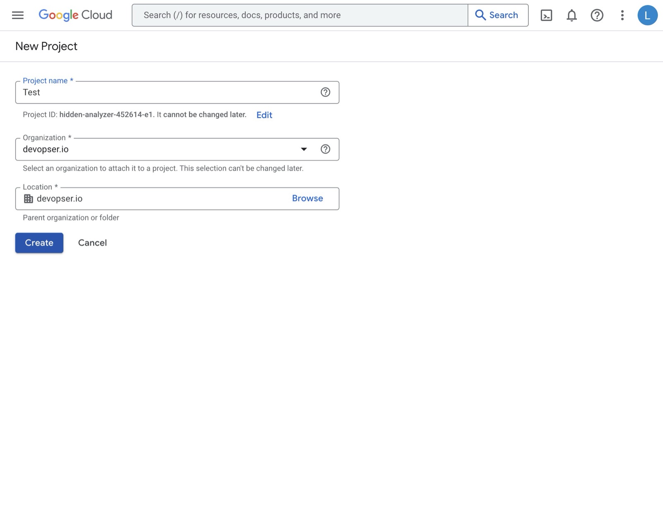Click the Project name help icon
This screenshot has width=663, height=532.
coord(325,92)
